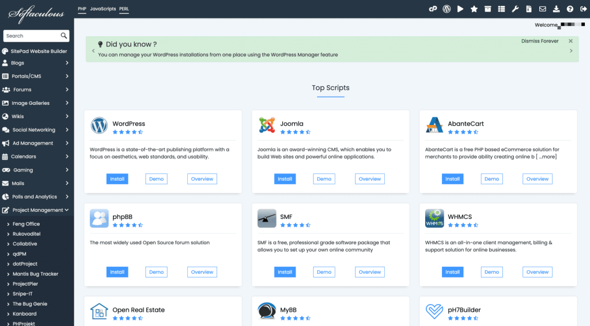Open the Joomla Demo button
The width and height of the screenshot is (590, 326).
(324, 179)
